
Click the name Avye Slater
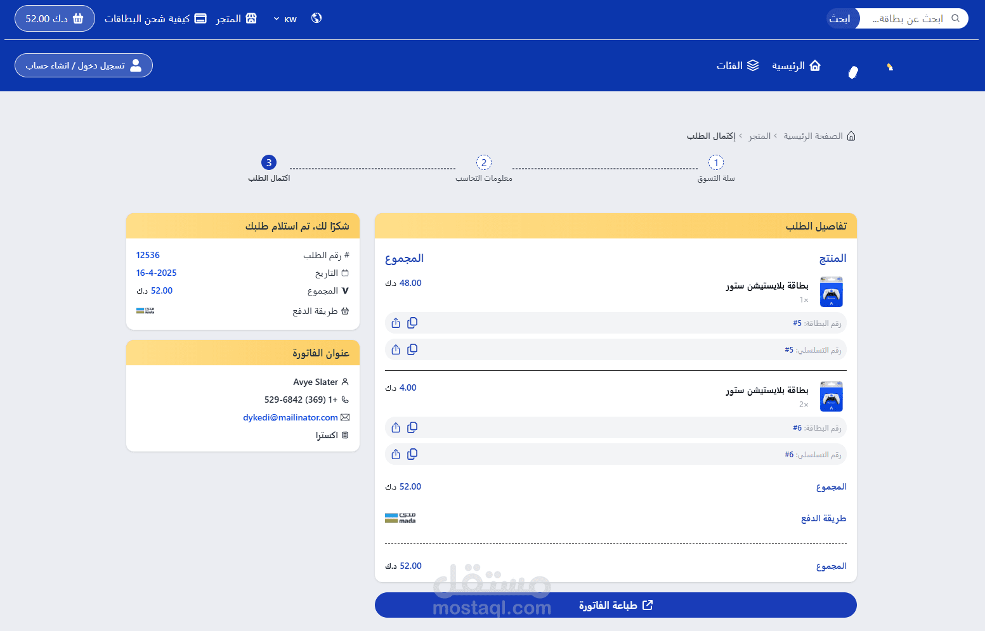point(316,382)
